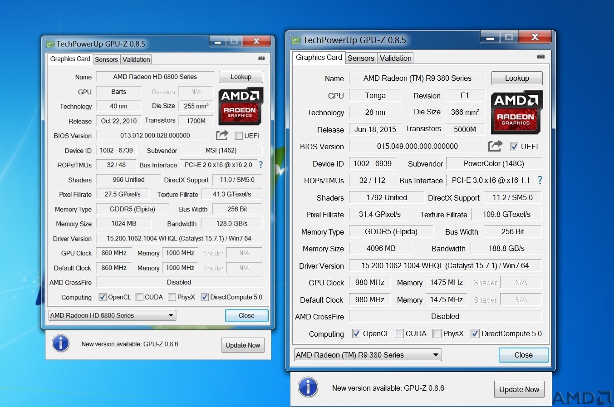Click Release date Jun 18, 2015
This screenshot has width=614, height=407.
(x=375, y=129)
